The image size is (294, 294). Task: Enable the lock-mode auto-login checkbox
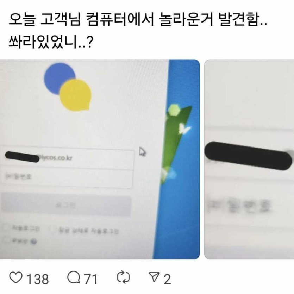click(x=53, y=229)
